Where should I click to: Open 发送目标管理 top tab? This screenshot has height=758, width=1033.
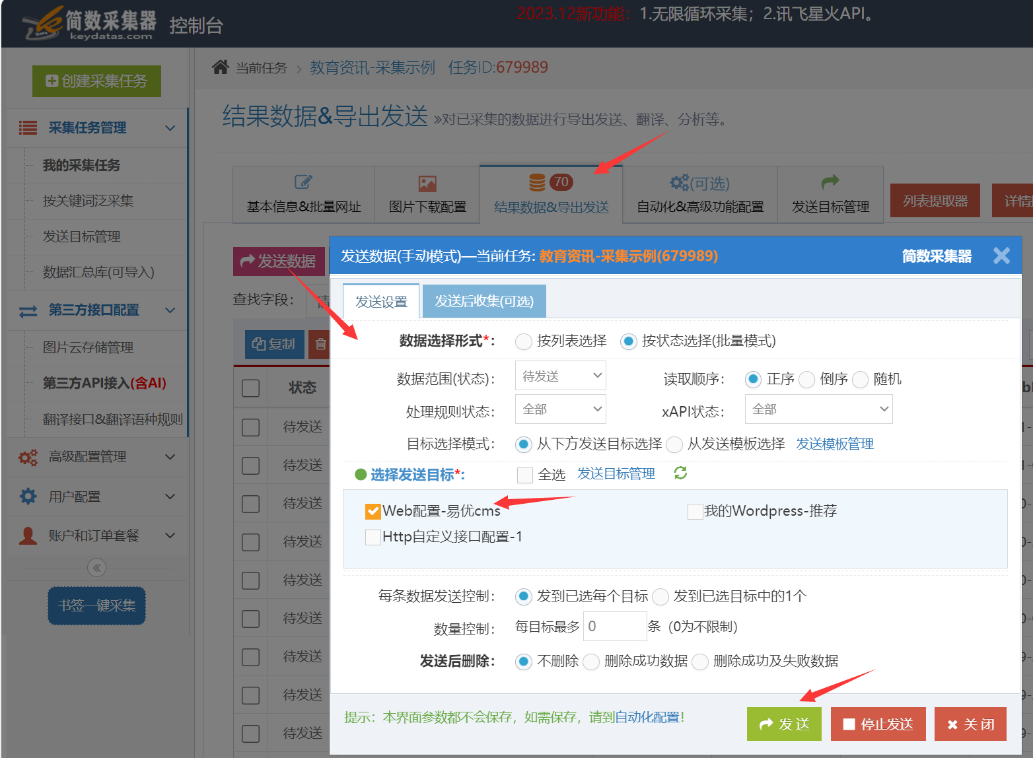click(x=830, y=195)
